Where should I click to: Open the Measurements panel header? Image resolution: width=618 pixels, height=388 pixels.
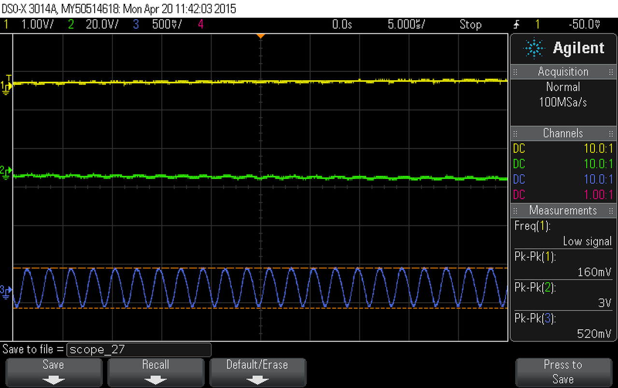pos(563,210)
